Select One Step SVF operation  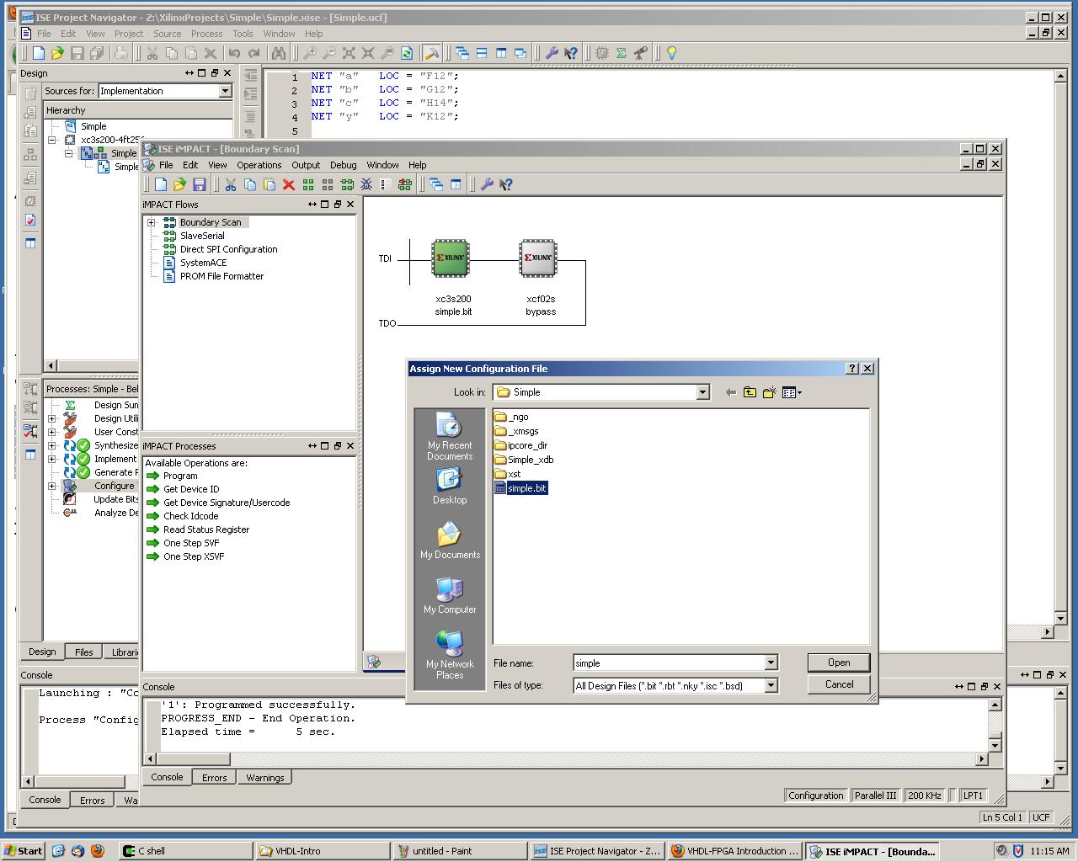point(183,543)
